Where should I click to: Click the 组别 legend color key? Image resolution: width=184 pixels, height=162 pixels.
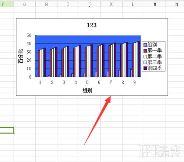coord(145,45)
